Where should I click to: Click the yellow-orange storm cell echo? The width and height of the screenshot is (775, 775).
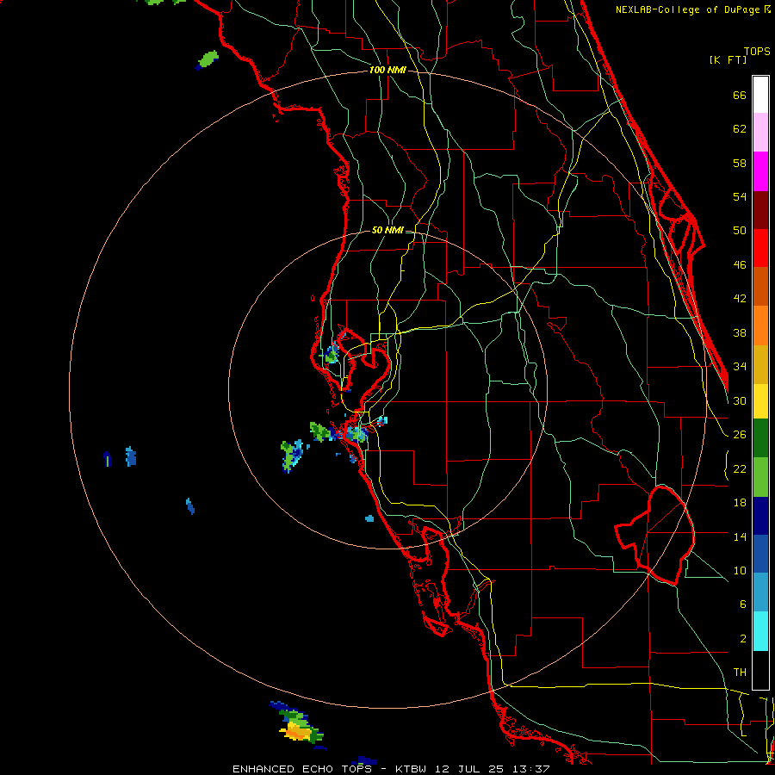[295, 730]
